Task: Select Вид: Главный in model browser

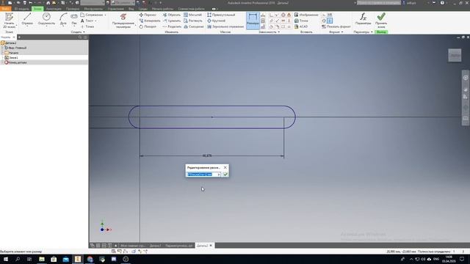Action: (x=16, y=48)
